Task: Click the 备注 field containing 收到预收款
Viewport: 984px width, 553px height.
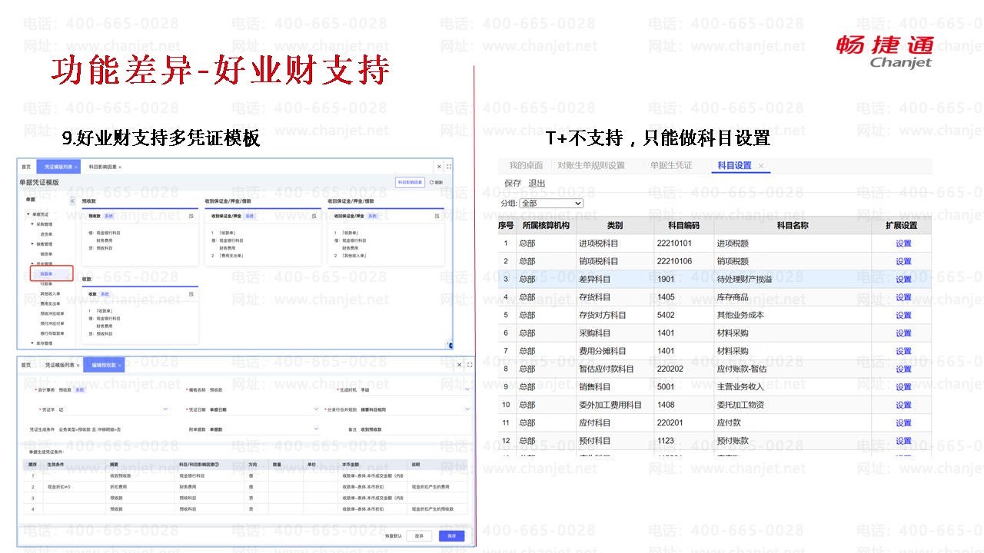Action: click(x=415, y=429)
